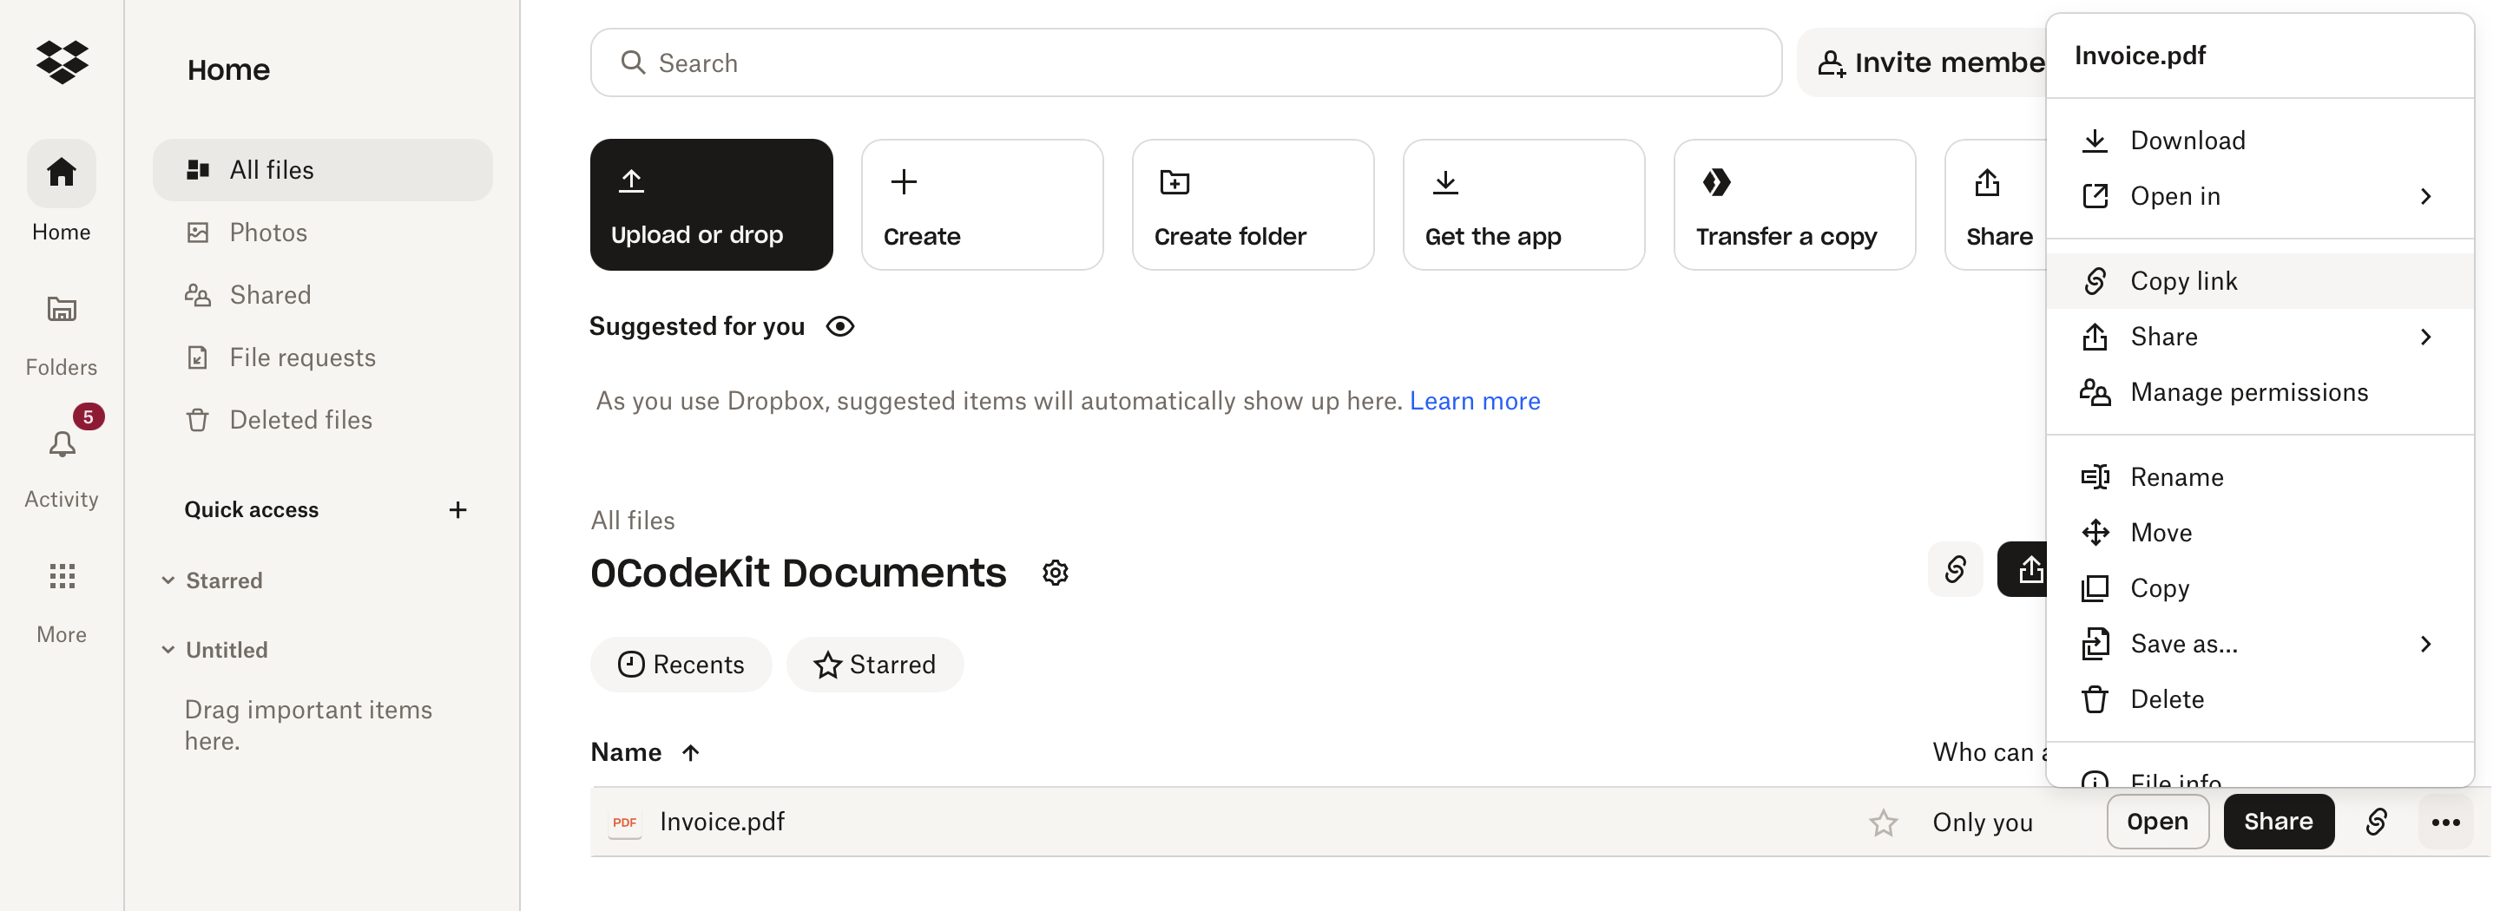2500x911 pixels.
Task: Click the folder settings gear beside 0CodeKit Documents
Action: click(x=1055, y=573)
